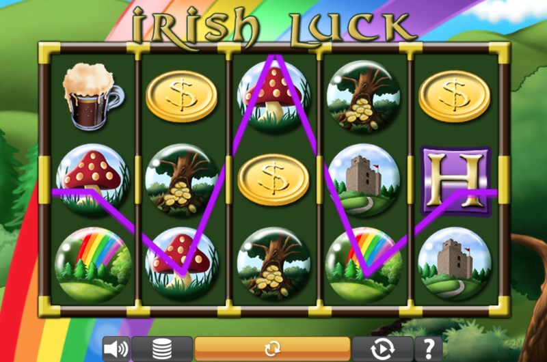
Task: Click mushroom symbol at bottom of second reel
Action: [x=181, y=264]
